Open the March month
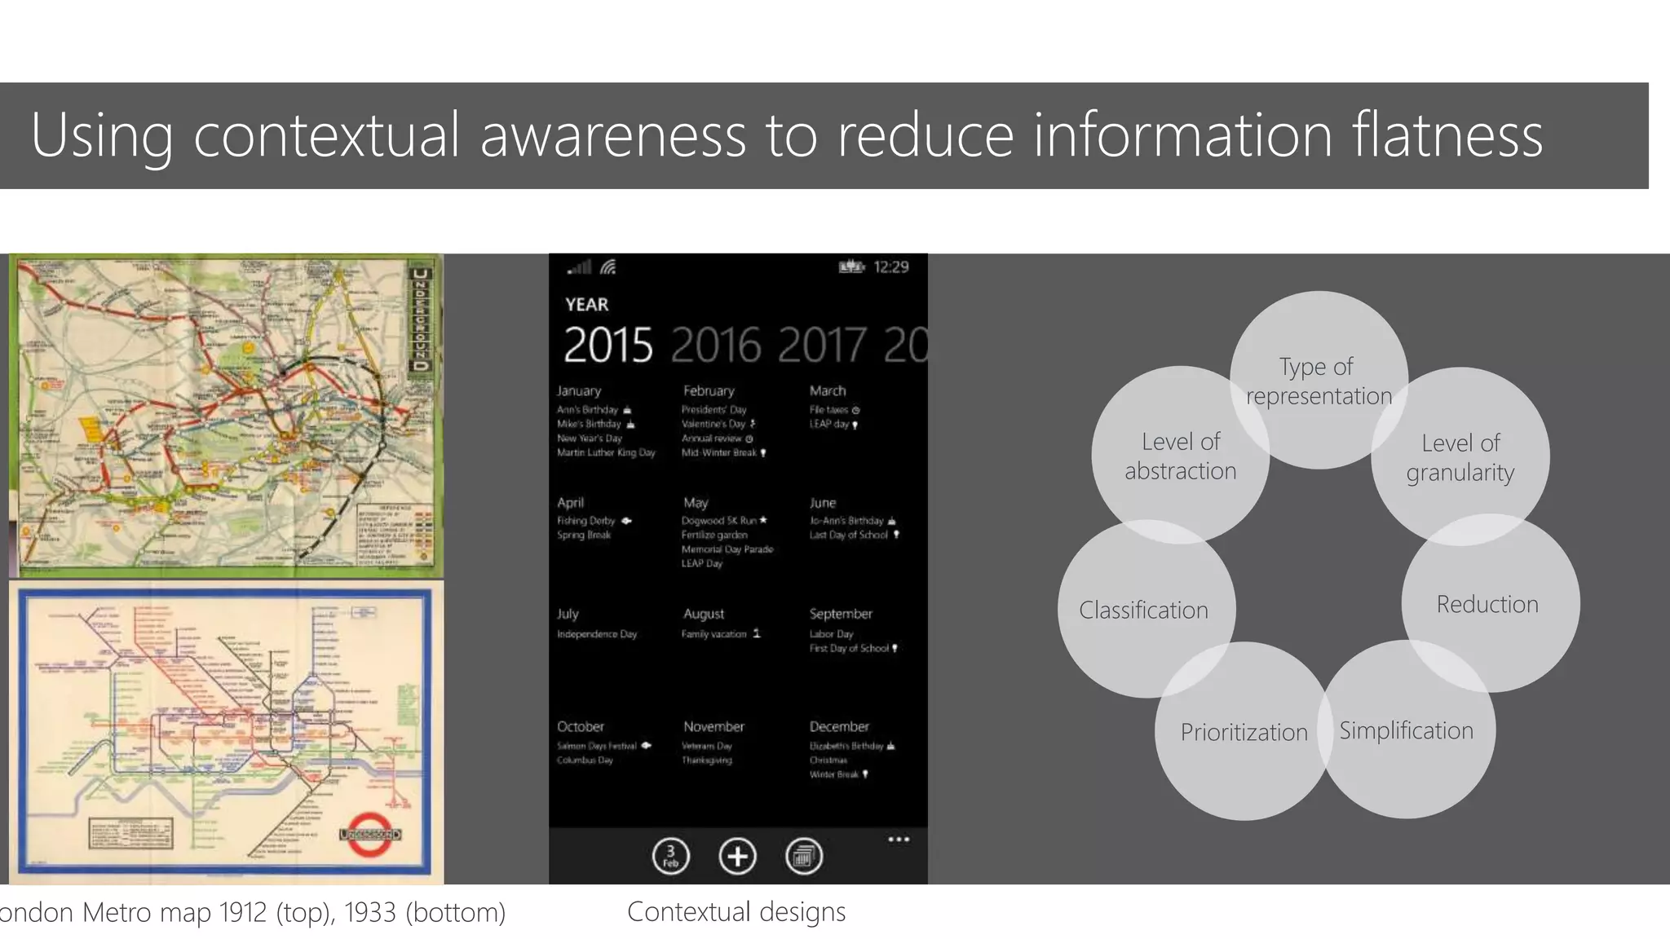The width and height of the screenshot is (1670, 939). [828, 390]
